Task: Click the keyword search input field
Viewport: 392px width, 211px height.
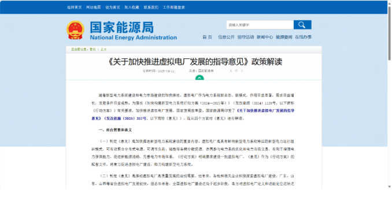Action: pyautogui.click(x=260, y=25)
